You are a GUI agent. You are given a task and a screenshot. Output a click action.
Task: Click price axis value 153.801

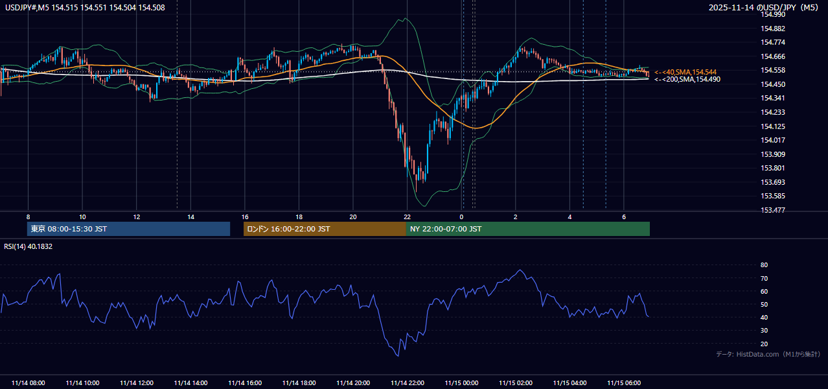(x=773, y=168)
